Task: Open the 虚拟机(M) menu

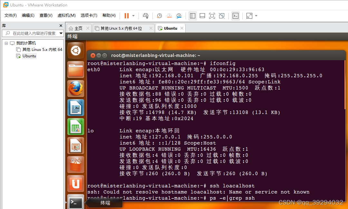Action: click(x=67, y=15)
